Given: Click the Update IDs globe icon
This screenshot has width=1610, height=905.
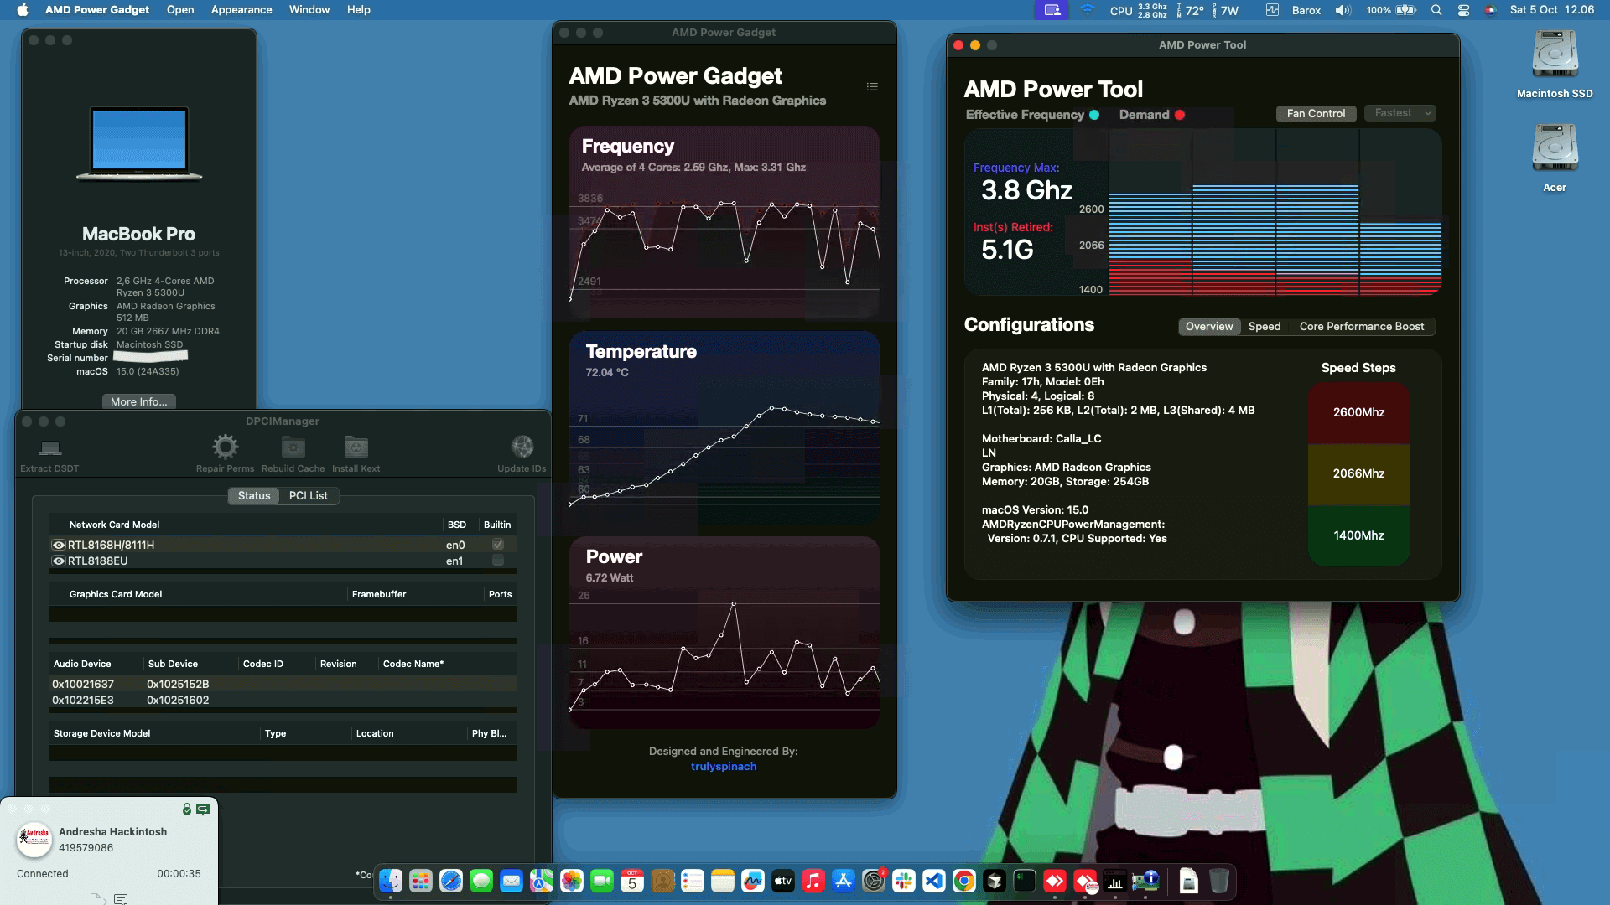Looking at the screenshot, I should (x=522, y=447).
